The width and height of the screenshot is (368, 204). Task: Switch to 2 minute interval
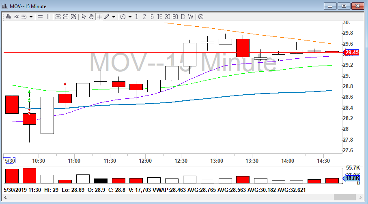[x=144, y=17]
